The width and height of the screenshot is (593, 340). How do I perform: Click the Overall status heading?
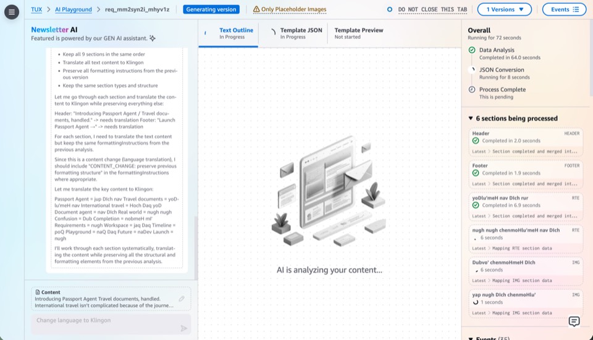479,30
